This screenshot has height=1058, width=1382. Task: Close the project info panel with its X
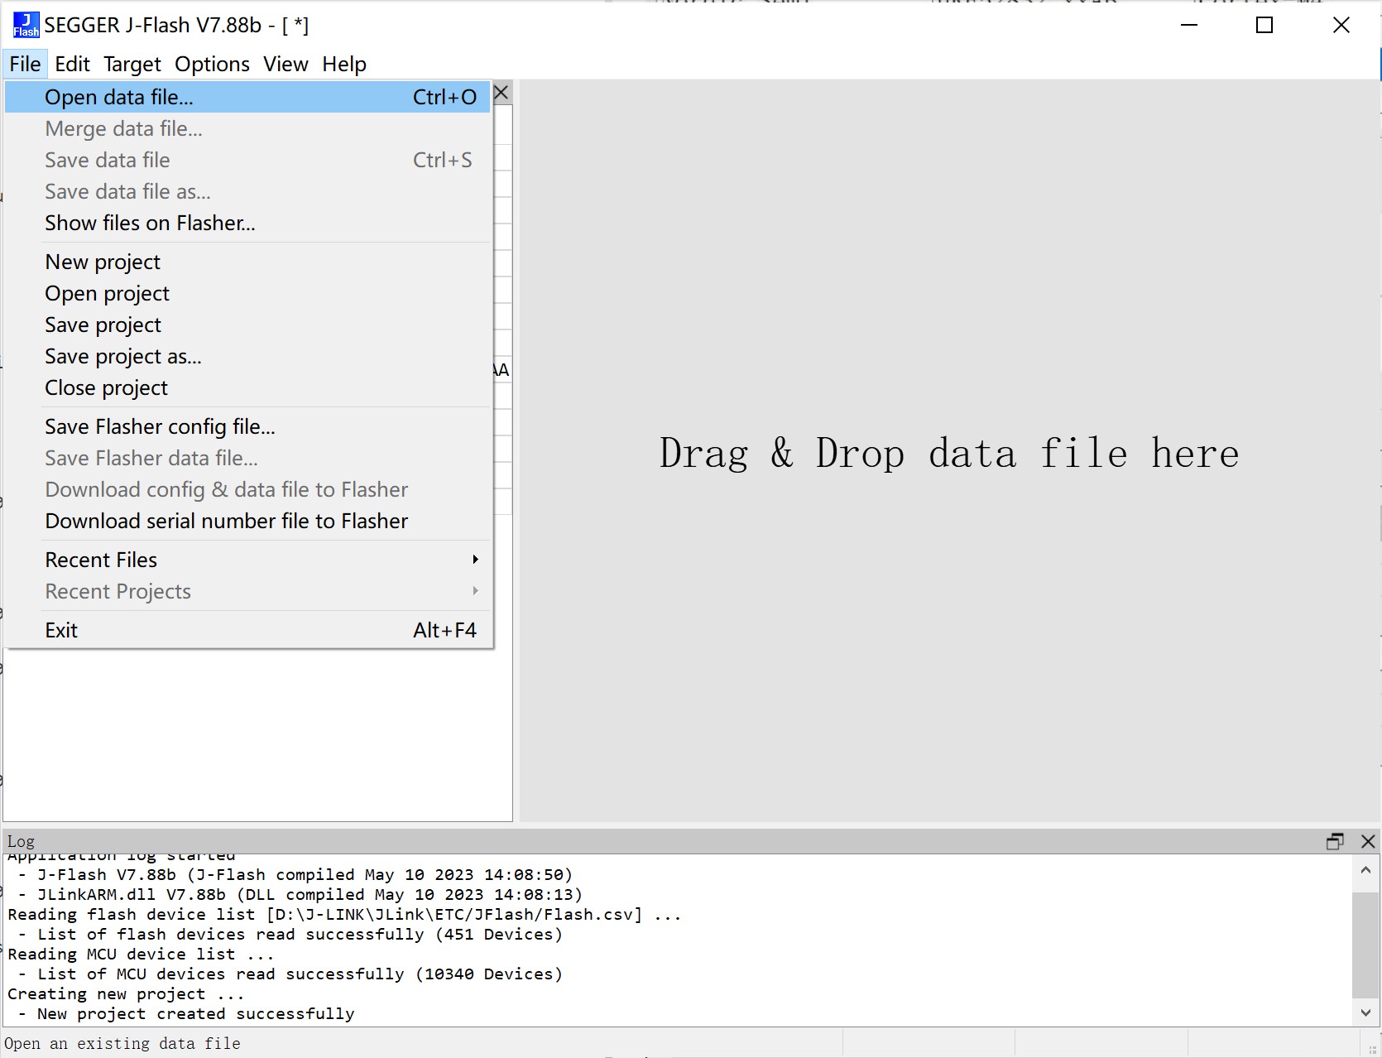click(501, 93)
